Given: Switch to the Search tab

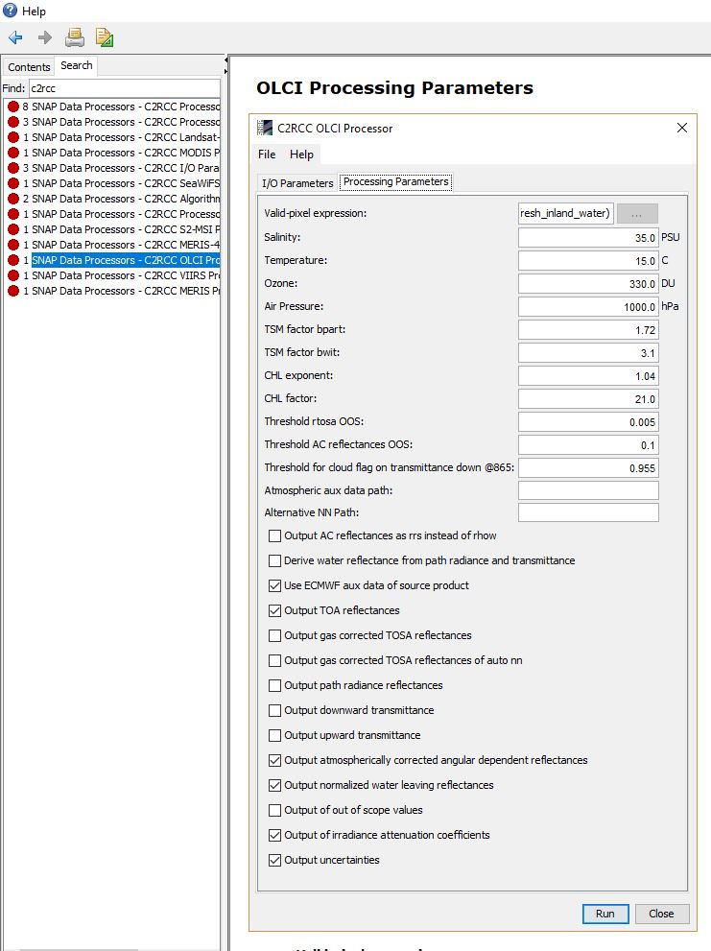Looking at the screenshot, I should (77, 65).
